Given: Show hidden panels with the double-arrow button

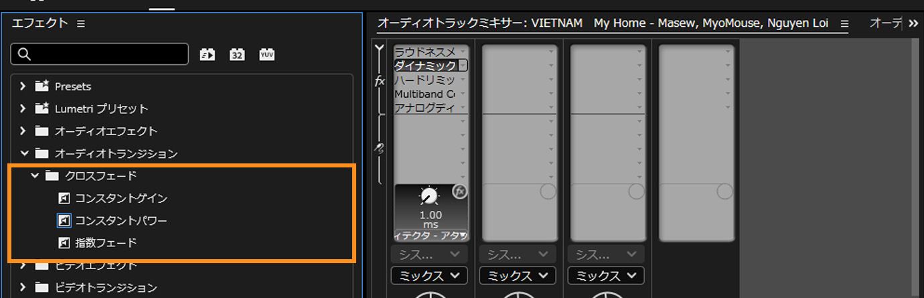Looking at the screenshot, I should (x=913, y=23).
